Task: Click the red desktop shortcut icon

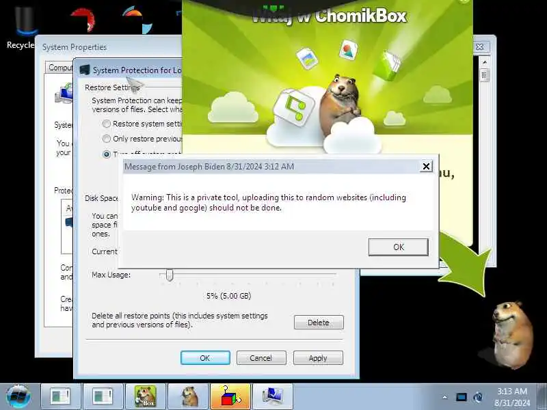Action: [x=83, y=20]
